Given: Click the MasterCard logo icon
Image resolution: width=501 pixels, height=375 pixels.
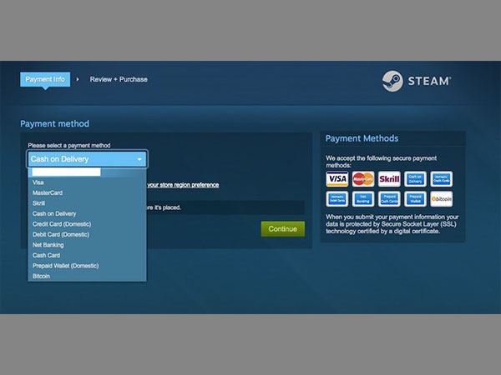Looking at the screenshot, I should (363, 179).
